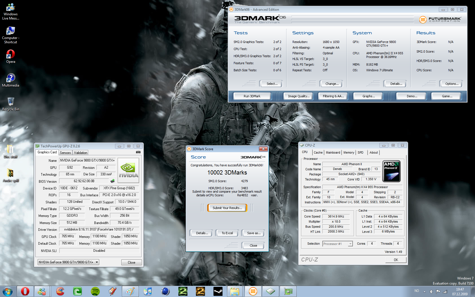Open the Memory tab in CPU-Z
This screenshot has height=297, width=475.
click(x=349, y=152)
